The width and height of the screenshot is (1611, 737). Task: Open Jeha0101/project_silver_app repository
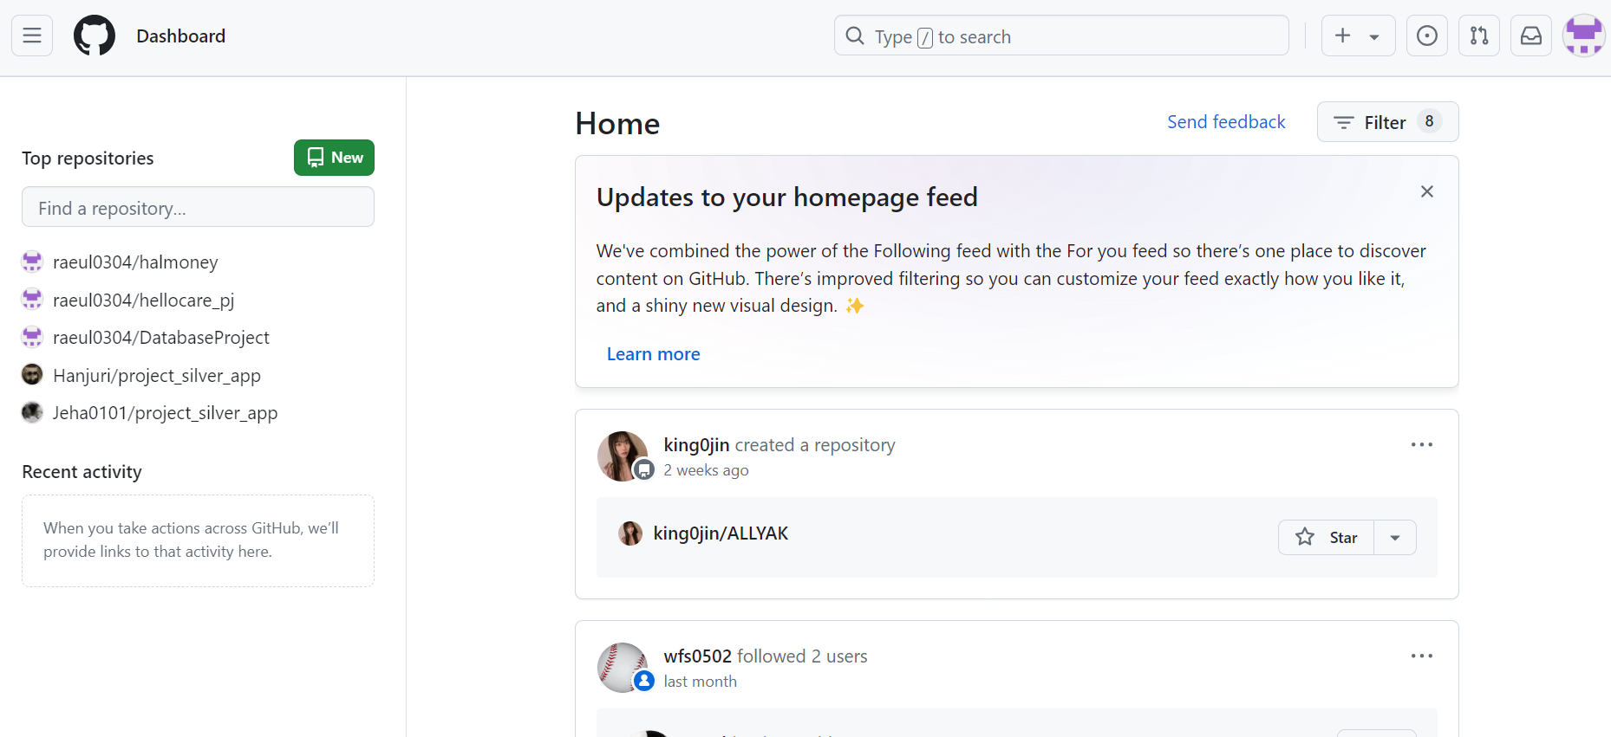tap(165, 413)
